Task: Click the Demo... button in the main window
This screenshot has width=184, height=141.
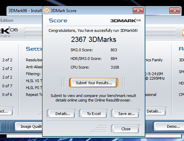Action: pyautogui.click(x=169, y=126)
